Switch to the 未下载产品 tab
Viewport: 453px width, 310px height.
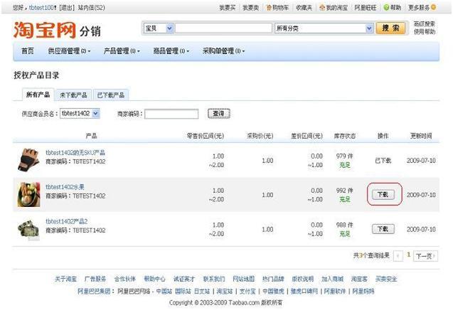(x=73, y=95)
